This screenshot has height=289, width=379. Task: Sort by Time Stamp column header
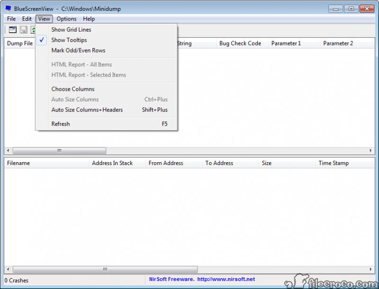pos(344,163)
